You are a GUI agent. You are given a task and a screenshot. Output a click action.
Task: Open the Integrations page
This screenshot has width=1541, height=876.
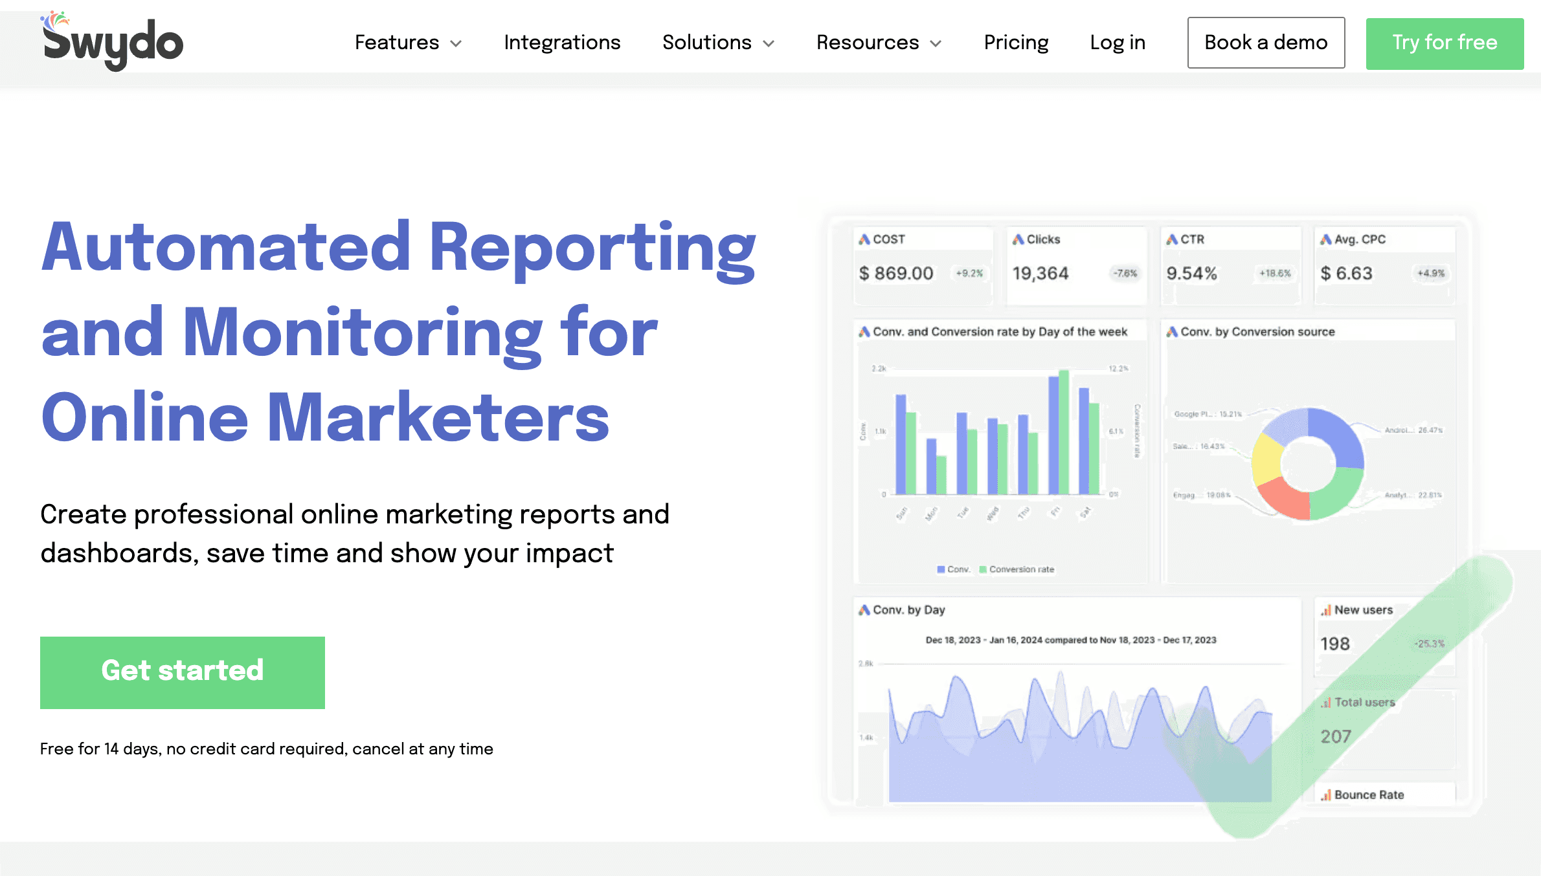(x=561, y=43)
